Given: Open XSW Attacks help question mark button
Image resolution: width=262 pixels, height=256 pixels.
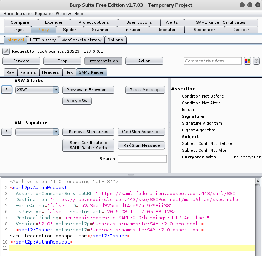Looking at the screenshot, I should pos(7,90).
